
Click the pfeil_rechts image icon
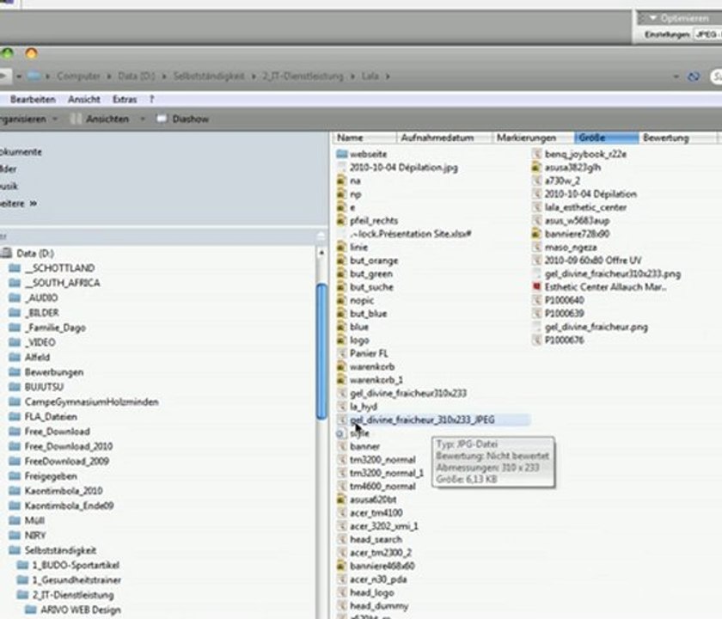click(341, 220)
